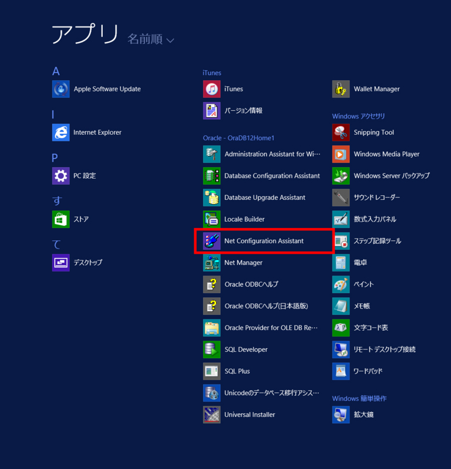Open the Wallet Manager padlock icon
This screenshot has width=451, height=469.
(341, 89)
